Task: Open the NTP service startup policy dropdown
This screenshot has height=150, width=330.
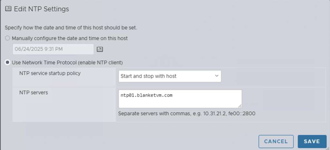Action: pos(170,76)
